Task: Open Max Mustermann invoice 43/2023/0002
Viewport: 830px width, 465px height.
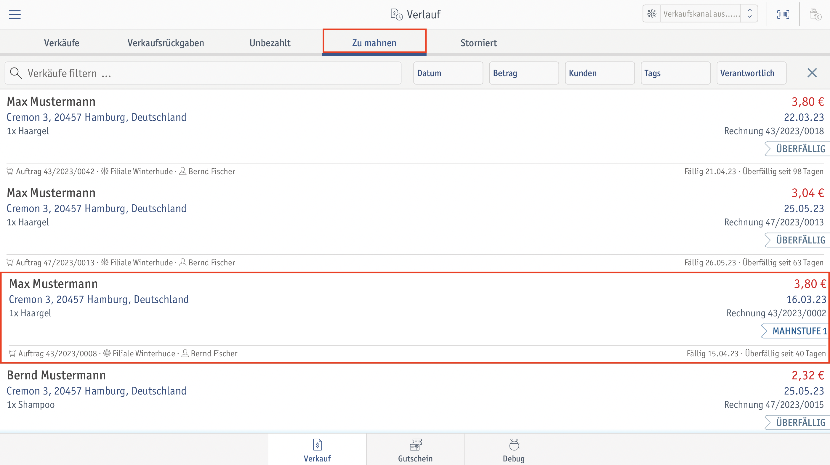Action: [x=415, y=318]
